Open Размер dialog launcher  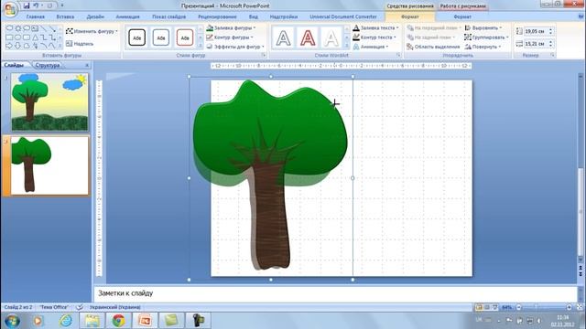point(552,55)
